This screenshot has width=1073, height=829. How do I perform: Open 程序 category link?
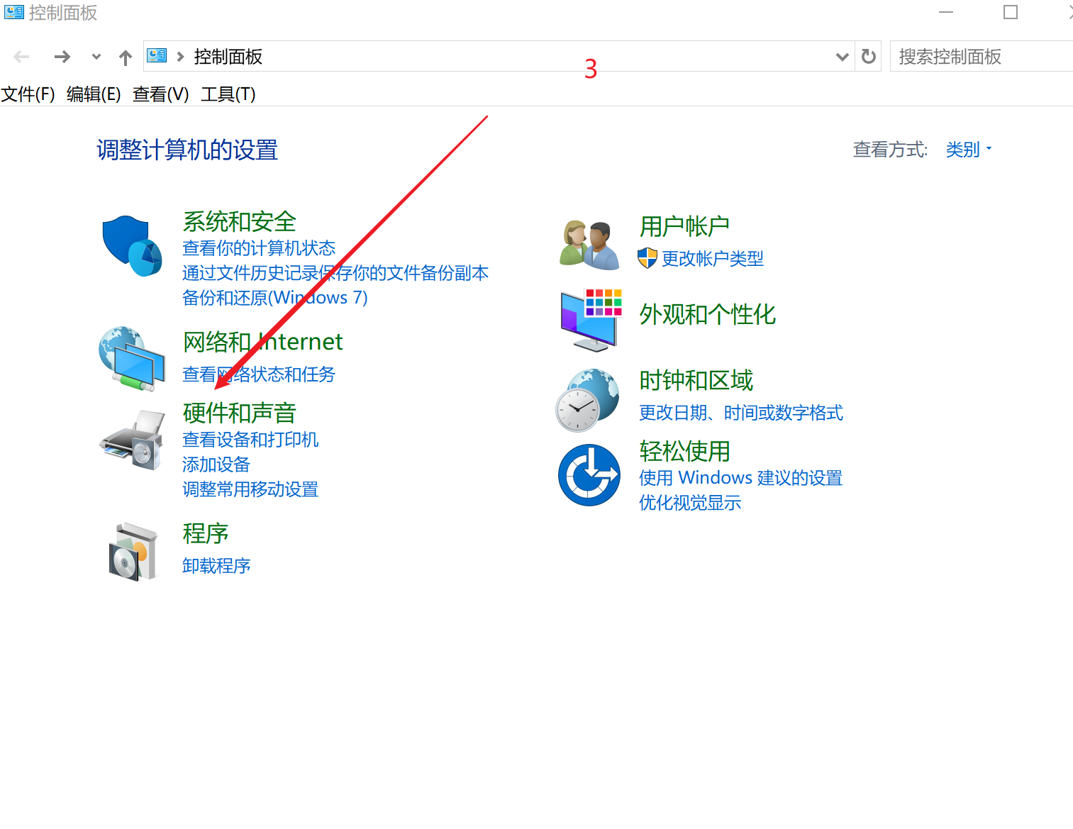pos(205,533)
